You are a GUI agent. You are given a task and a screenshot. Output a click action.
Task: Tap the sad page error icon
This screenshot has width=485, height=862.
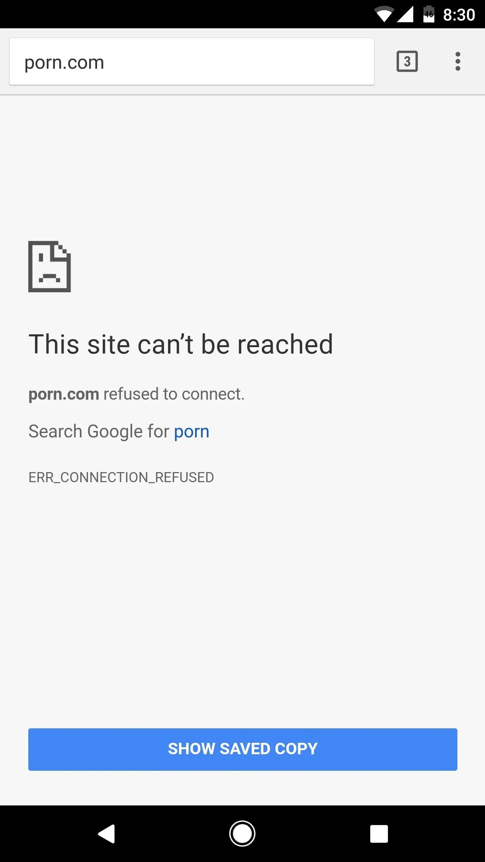[x=50, y=266]
